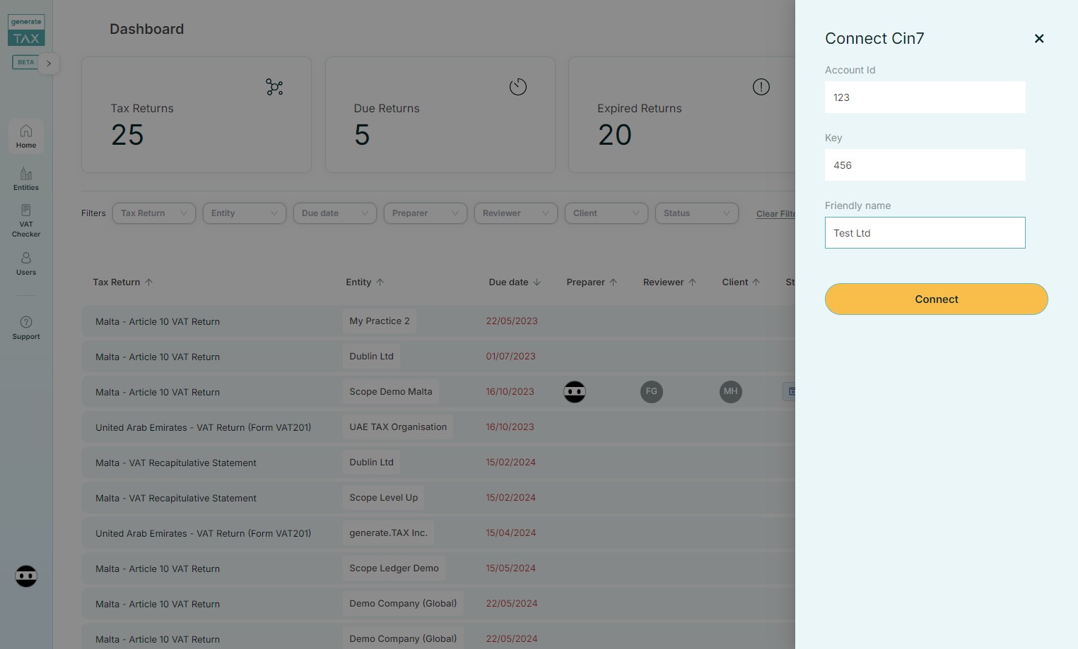Open the VAT Checker page

(26, 221)
